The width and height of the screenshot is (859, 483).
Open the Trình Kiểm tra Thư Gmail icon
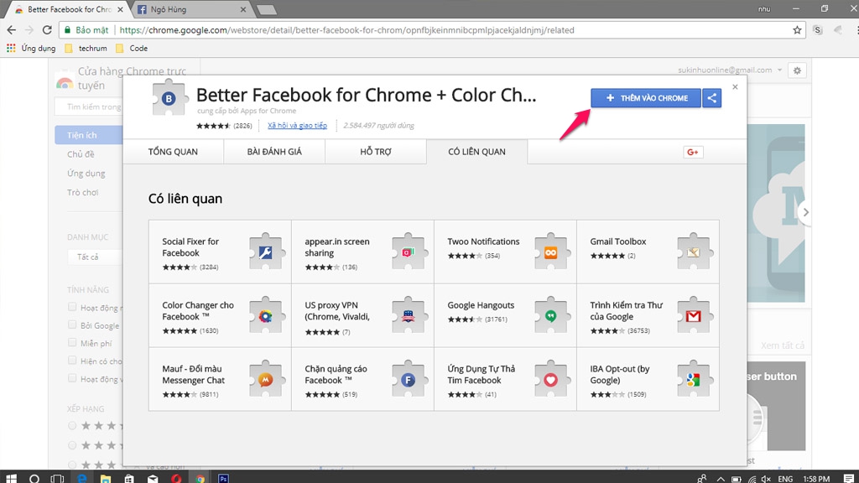click(x=694, y=315)
